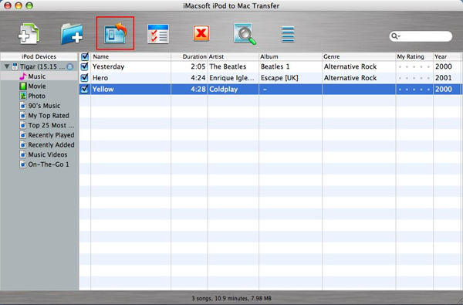Click the red X delete icon

201,33
